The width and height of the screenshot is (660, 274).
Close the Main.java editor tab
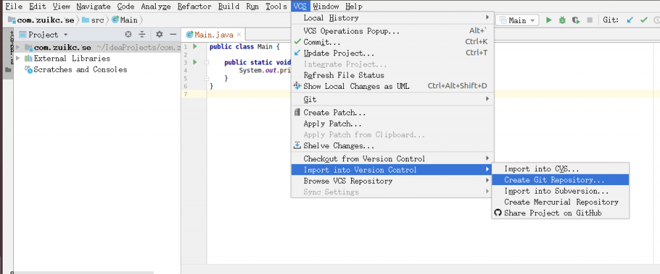tap(239, 34)
